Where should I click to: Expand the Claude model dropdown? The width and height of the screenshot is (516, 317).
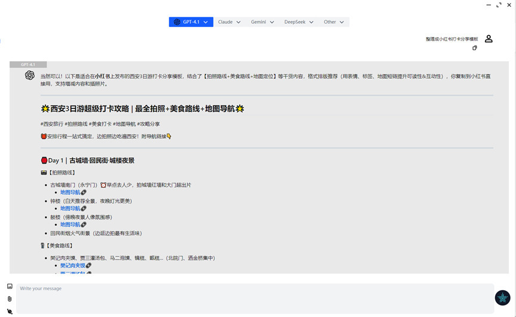click(229, 22)
